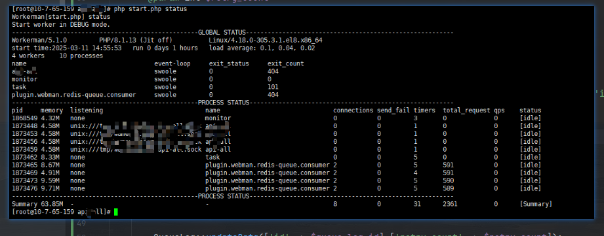Click the memory column header
604x236 pixels.
point(52,110)
